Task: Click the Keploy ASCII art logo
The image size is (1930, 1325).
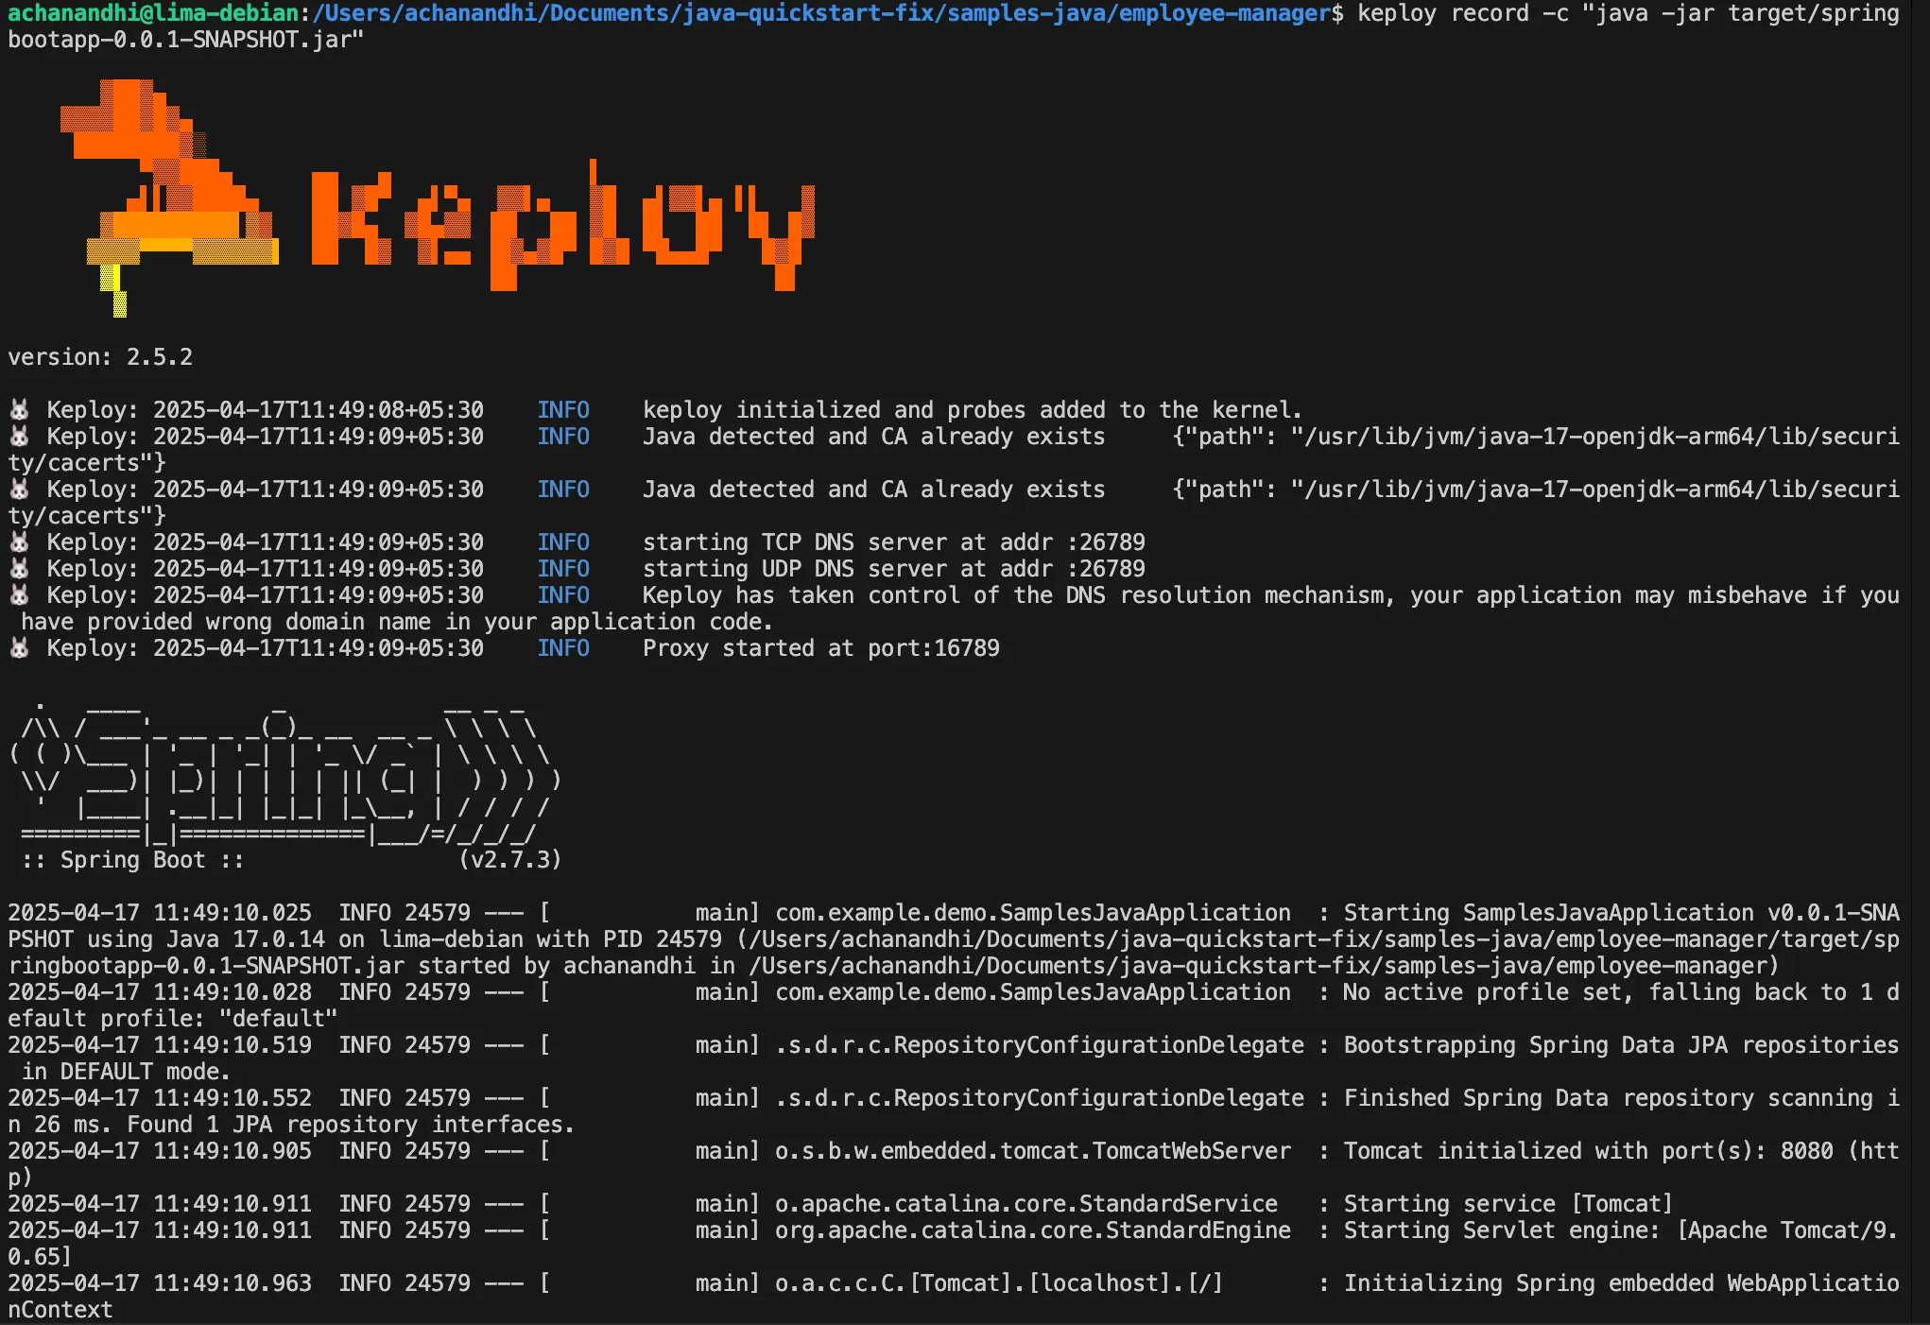Action: pyautogui.click(x=438, y=198)
